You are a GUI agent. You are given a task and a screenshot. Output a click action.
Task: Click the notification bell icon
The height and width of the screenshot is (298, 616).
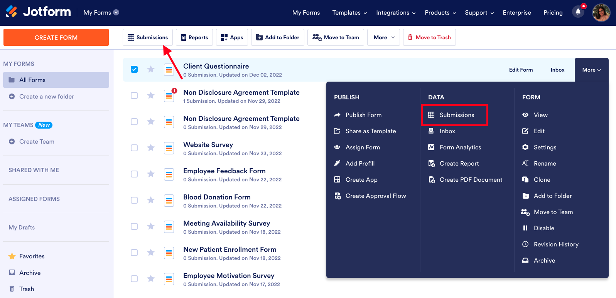tap(578, 12)
